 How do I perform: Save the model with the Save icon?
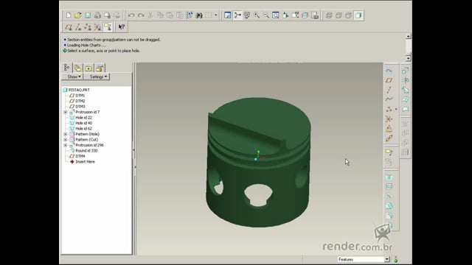click(x=88, y=15)
